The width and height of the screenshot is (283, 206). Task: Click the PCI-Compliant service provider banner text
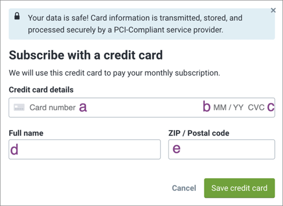(169, 30)
